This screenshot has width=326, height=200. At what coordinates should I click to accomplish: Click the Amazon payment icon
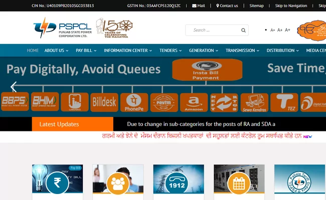(x=194, y=101)
